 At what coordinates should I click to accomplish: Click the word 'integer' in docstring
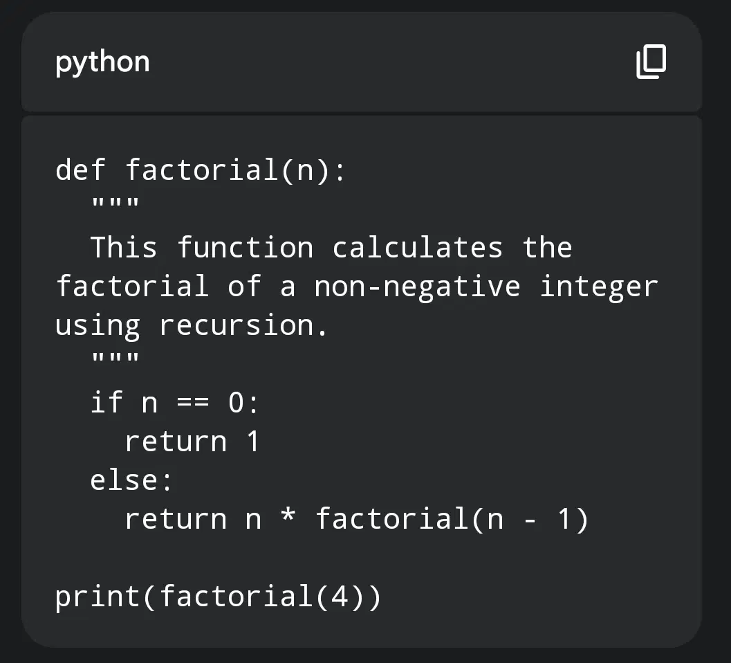[x=599, y=287]
